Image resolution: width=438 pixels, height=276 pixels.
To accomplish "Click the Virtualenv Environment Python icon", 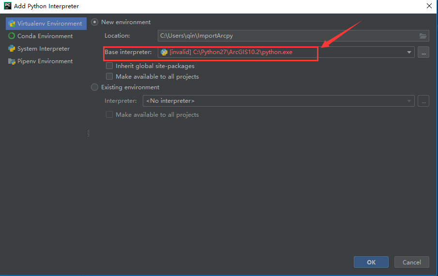I will coord(12,24).
